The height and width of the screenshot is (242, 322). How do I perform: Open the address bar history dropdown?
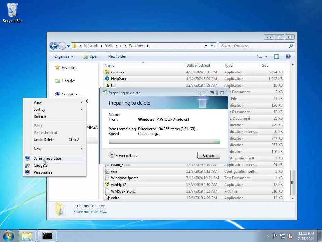coord(206,46)
